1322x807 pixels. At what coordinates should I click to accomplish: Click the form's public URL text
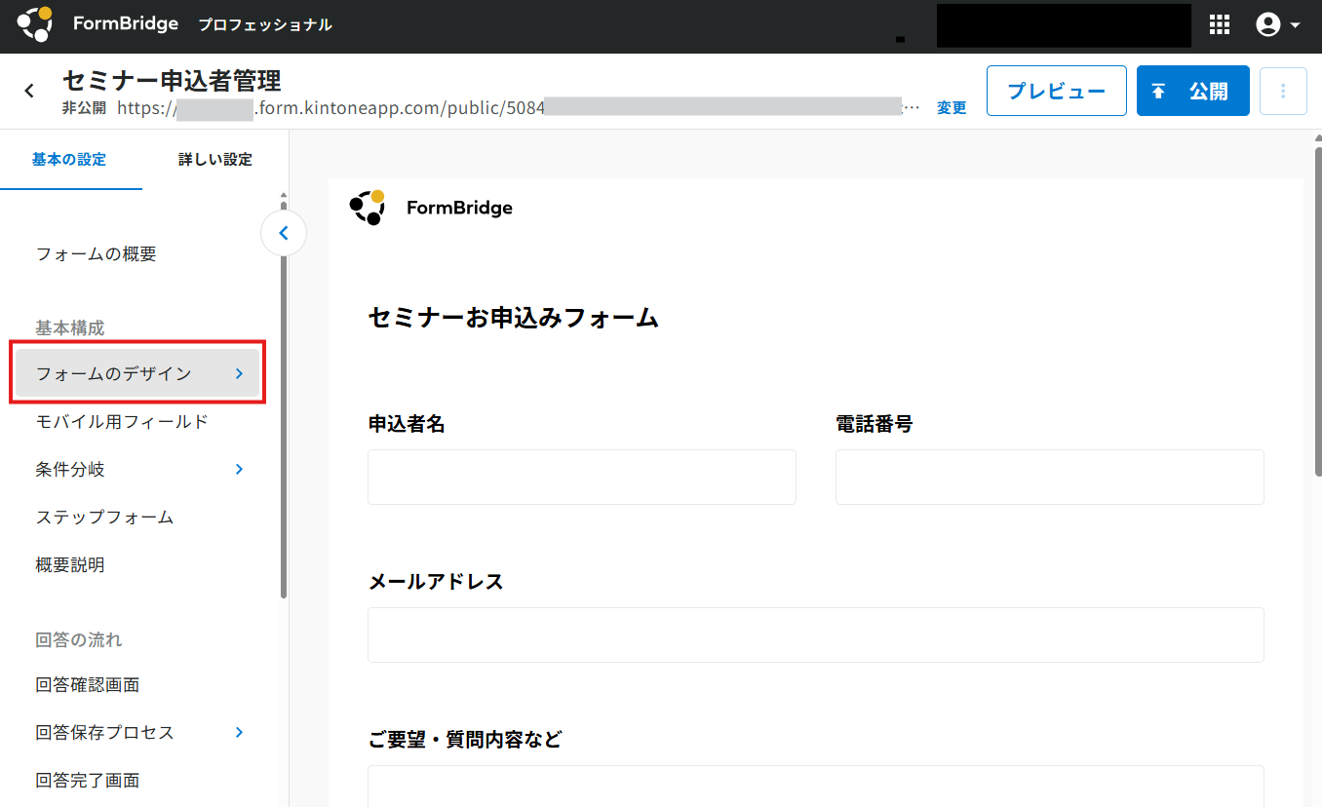click(x=519, y=108)
